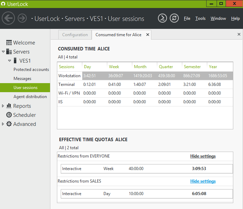The width and height of the screenshot is (243, 209).
Task: Open Messages in sidebar
Action: pyautogui.click(x=22, y=79)
